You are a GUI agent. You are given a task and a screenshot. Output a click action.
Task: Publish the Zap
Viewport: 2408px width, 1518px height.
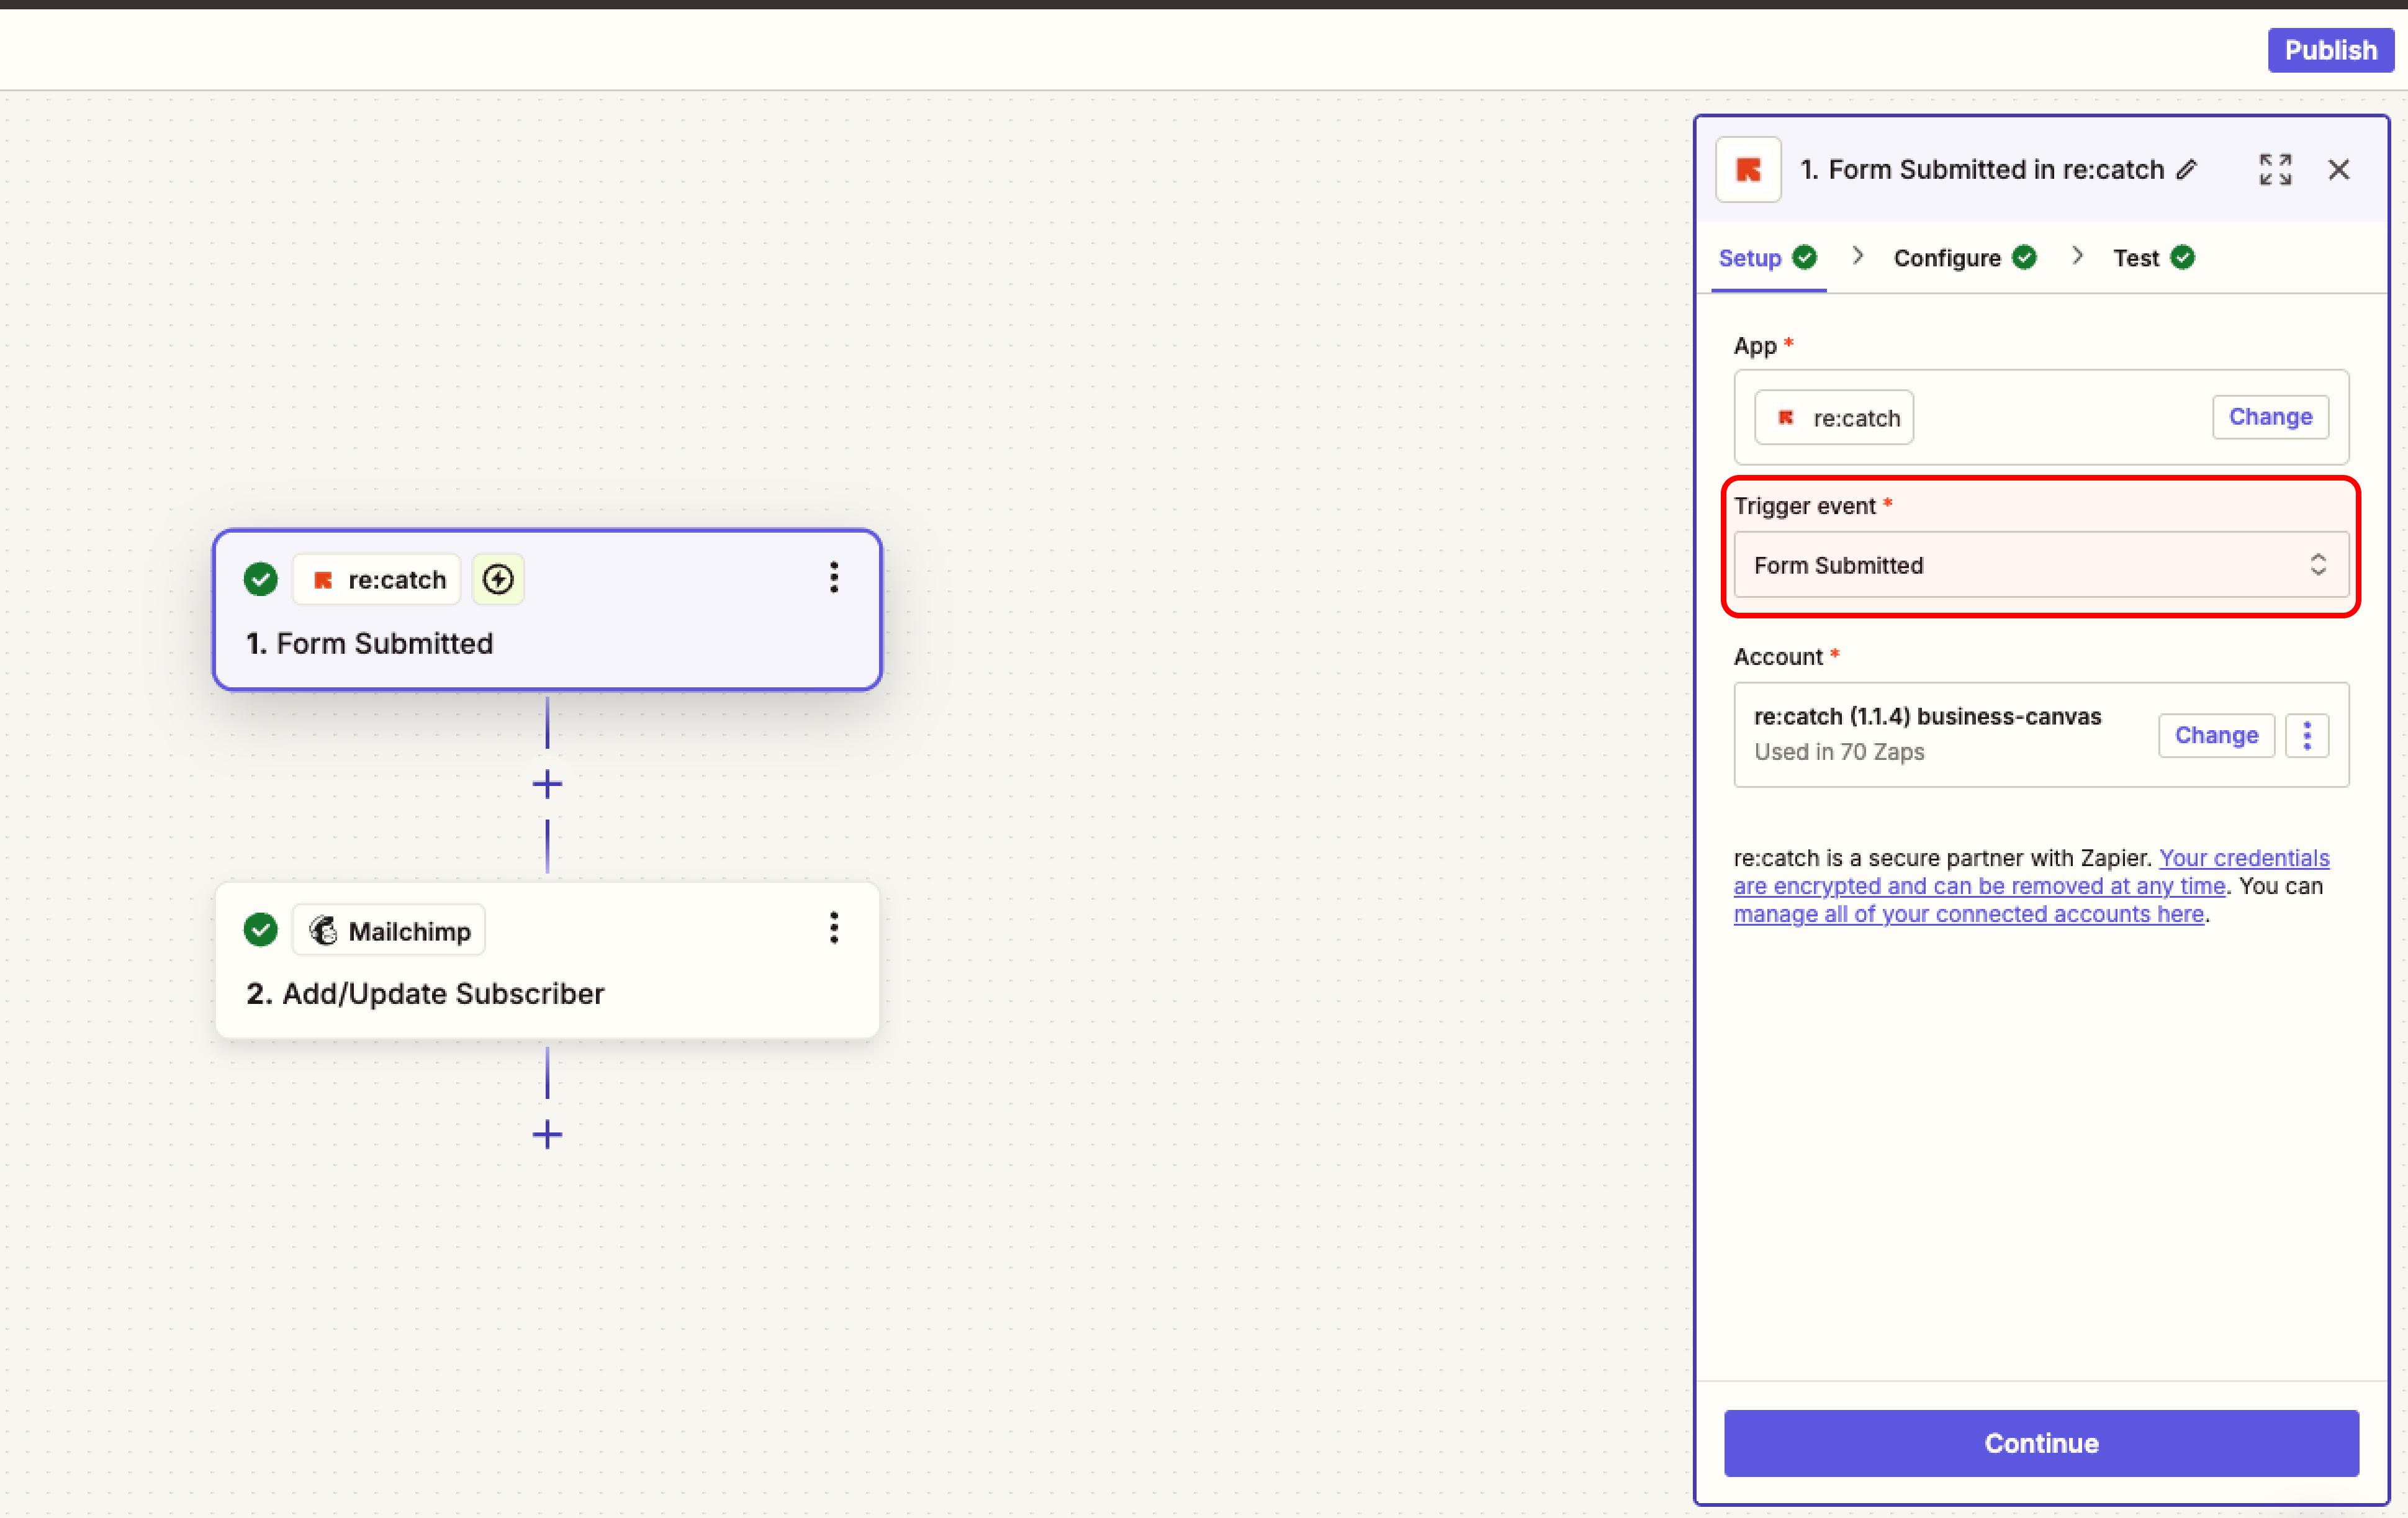pos(2329,50)
